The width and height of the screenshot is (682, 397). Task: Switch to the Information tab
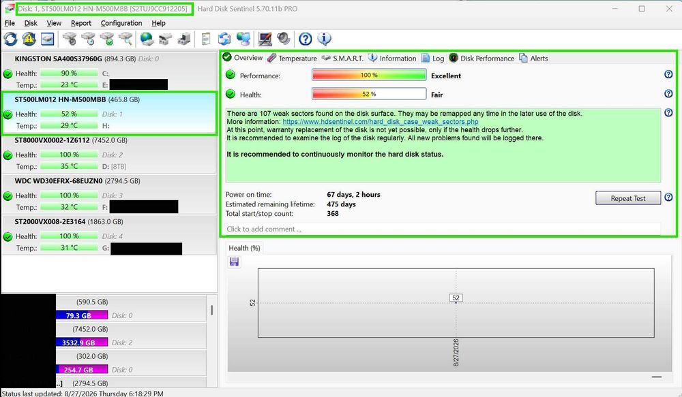point(392,58)
